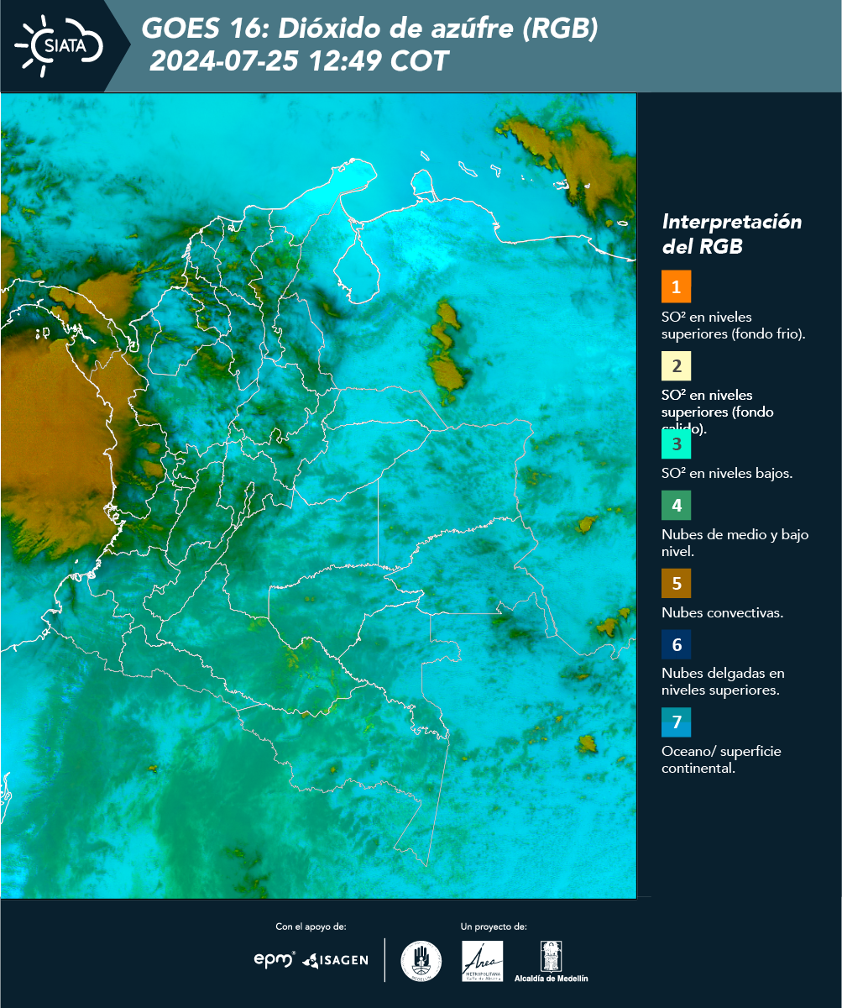The image size is (842, 1008).
Task: Select green legend swatch number 4
Action: click(676, 506)
